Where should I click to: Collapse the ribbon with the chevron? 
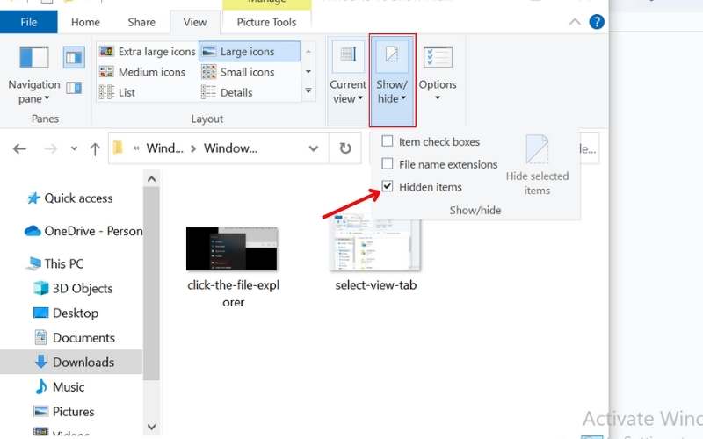[x=575, y=22]
